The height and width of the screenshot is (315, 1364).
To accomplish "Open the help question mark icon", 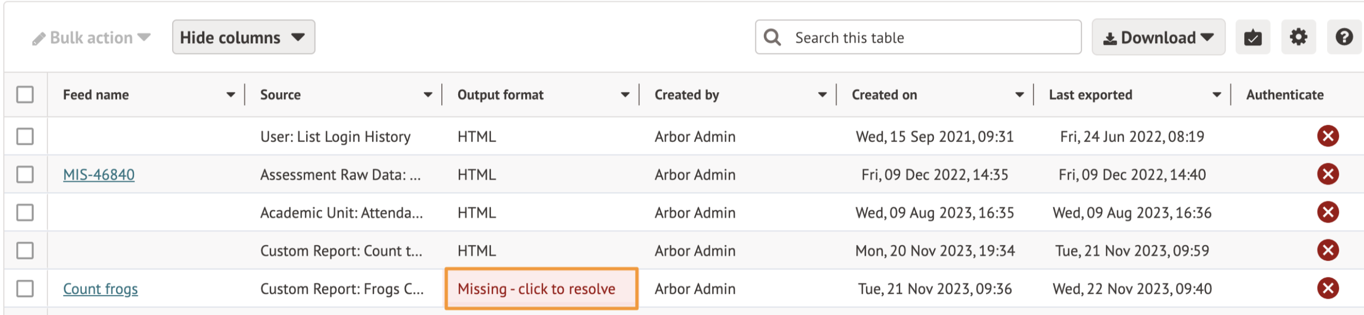I will click(x=1344, y=37).
